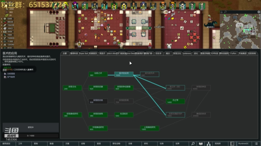Click the first unlock item icon under 医术的应用
This screenshot has height=146, width=261.
(x=5, y=74)
